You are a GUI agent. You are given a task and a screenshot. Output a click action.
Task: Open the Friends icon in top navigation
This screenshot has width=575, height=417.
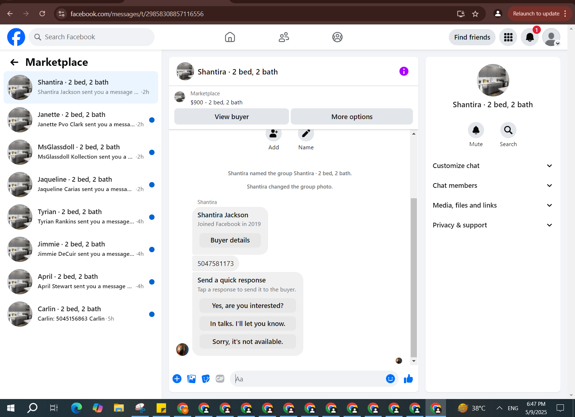tap(284, 37)
